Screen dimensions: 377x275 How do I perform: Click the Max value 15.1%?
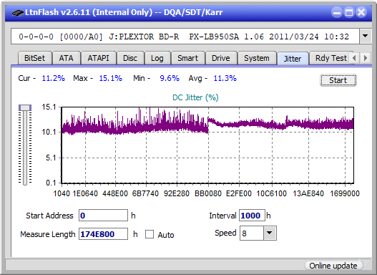(111, 78)
